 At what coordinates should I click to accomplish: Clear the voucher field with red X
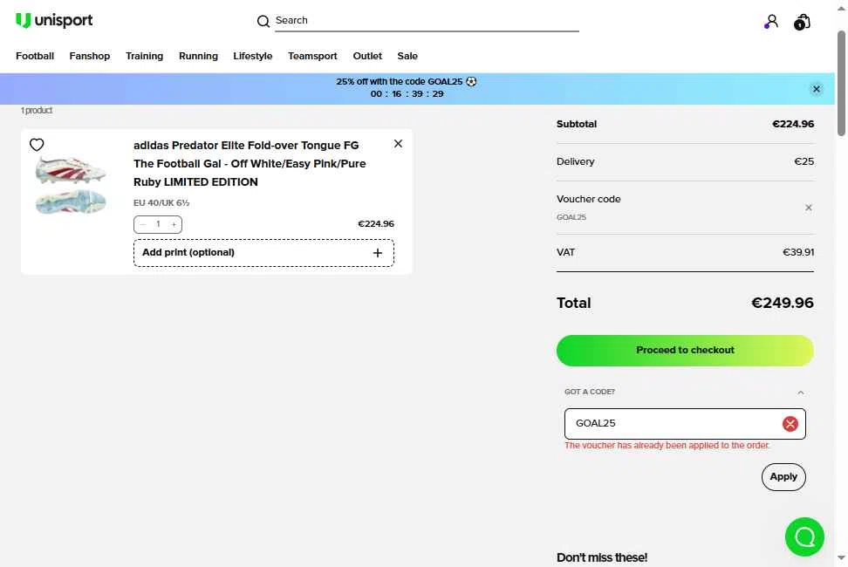pyautogui.click(x=790, y=424)
